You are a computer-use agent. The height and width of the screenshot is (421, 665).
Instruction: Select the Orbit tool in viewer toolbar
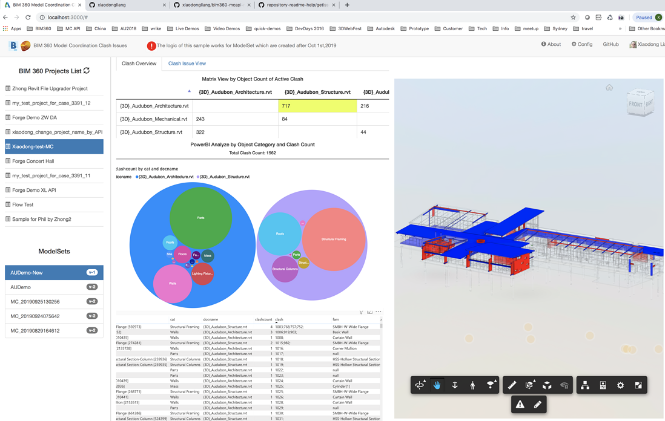420,385
